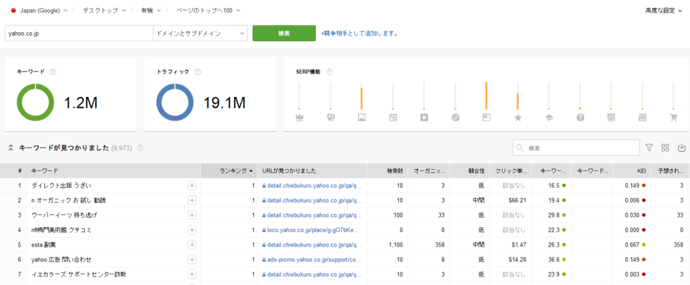The image size is (690, 285).
Task: Click the image SERP feature icon
Action: click(x=362, y=117)
